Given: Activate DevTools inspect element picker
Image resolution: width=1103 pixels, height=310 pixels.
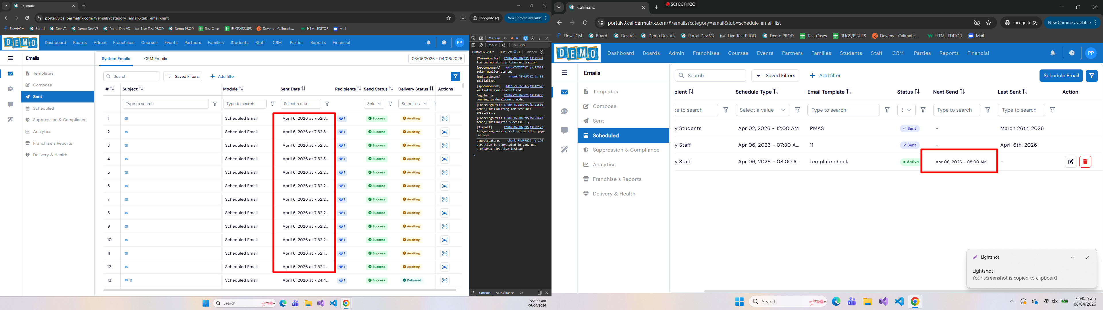Looking at the screenshot, I should click(x=474, y=38).
